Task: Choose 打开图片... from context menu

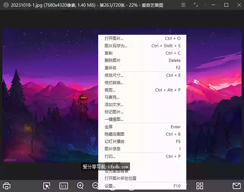Action: (x=142, y=38)
